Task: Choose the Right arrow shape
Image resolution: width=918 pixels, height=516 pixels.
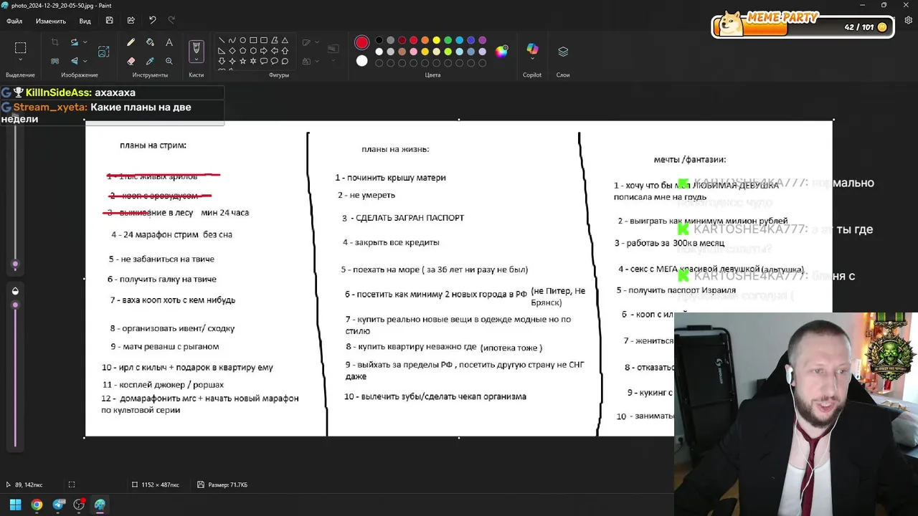Action: pos(264,51)
